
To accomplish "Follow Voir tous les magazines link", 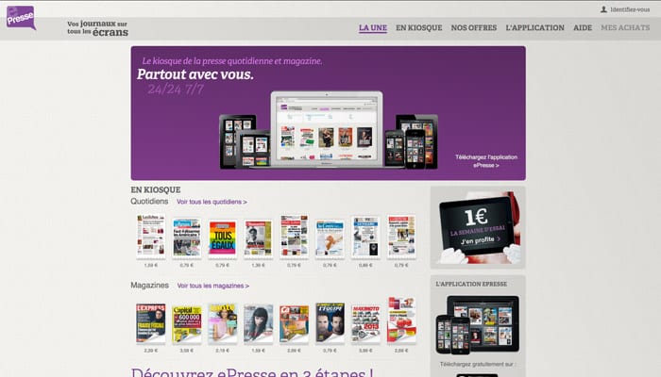I will pyautogui.click(x=212, y=286).
